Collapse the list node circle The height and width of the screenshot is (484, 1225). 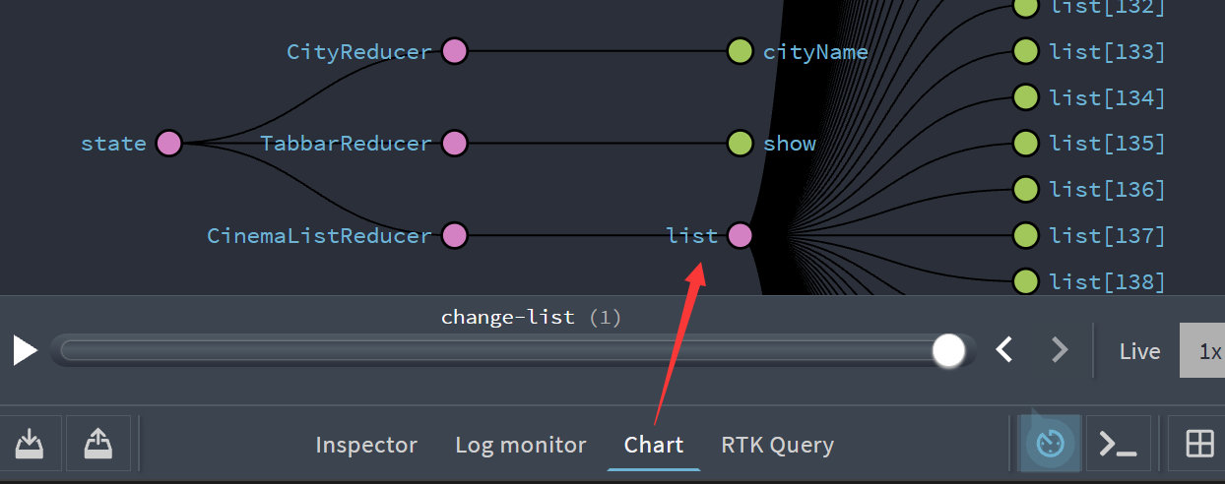point(741,236)
